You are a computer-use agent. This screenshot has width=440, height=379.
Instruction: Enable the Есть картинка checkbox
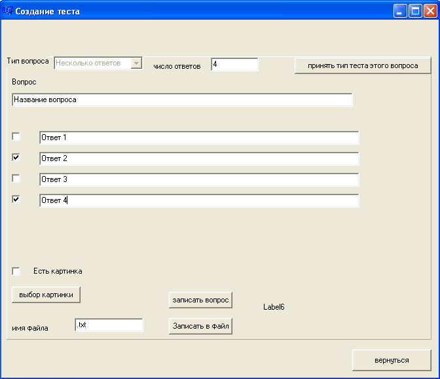[x=16, y=271]
